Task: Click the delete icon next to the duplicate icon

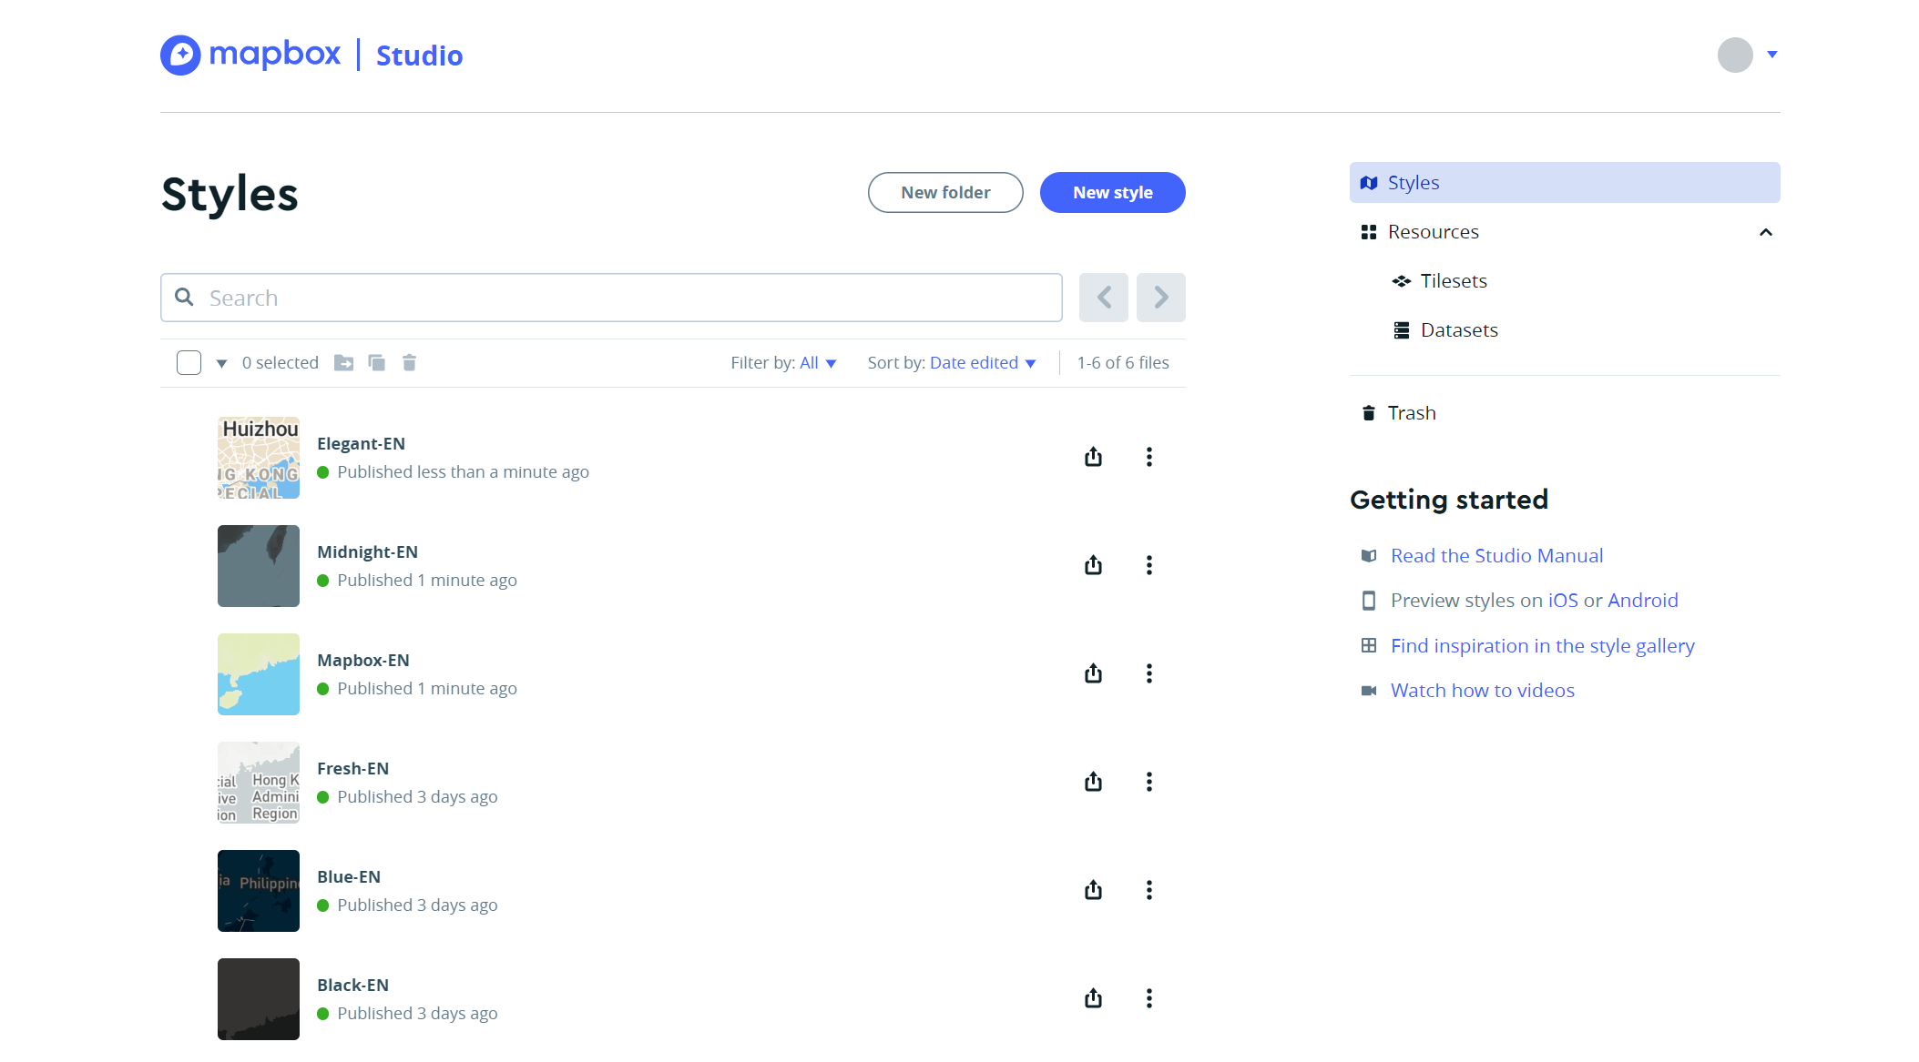Action: (409, 362)
